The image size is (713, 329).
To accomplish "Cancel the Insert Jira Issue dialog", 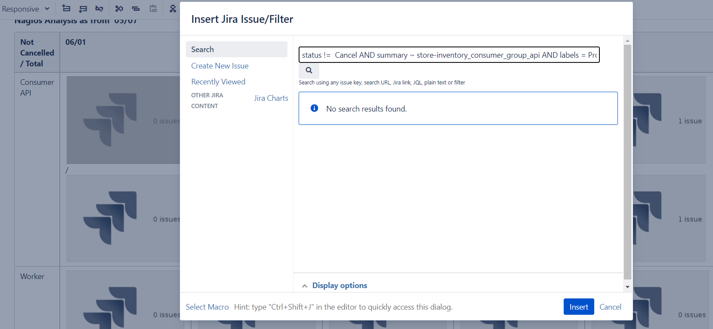I will point(610,307).
